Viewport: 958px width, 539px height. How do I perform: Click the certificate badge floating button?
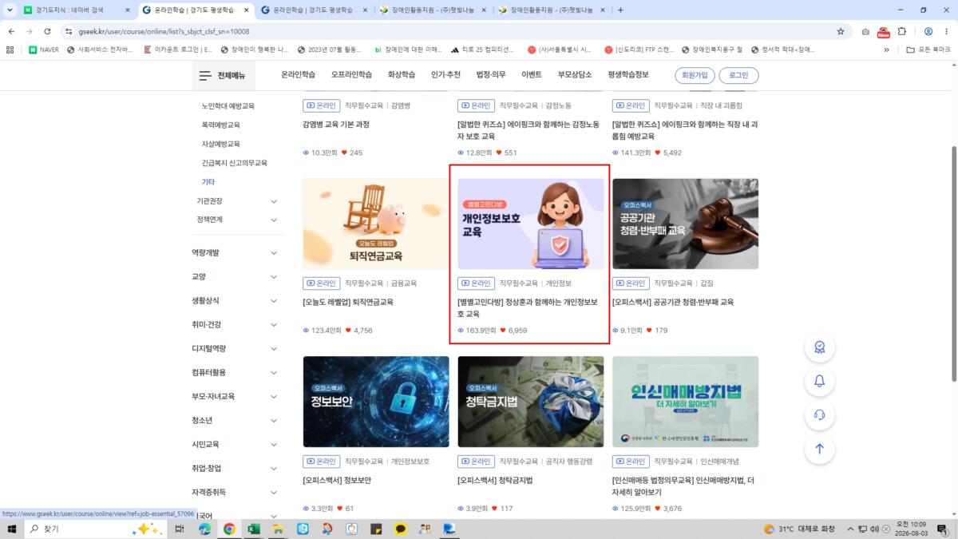tap(819, 347)
